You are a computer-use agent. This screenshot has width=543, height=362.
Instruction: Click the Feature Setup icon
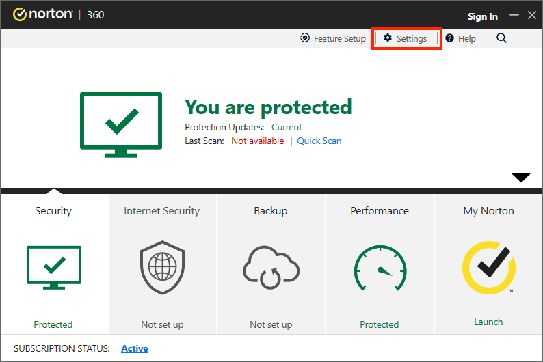point(305,38)
